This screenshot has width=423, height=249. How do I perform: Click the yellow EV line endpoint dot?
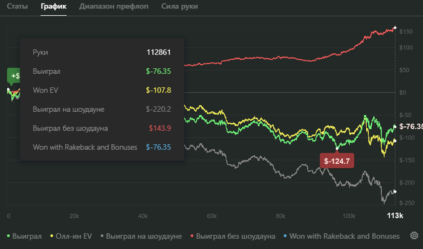point(395,141)
